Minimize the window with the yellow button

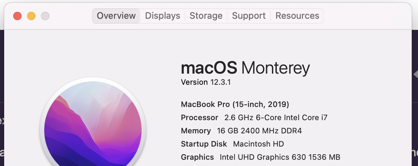[31, 16]
